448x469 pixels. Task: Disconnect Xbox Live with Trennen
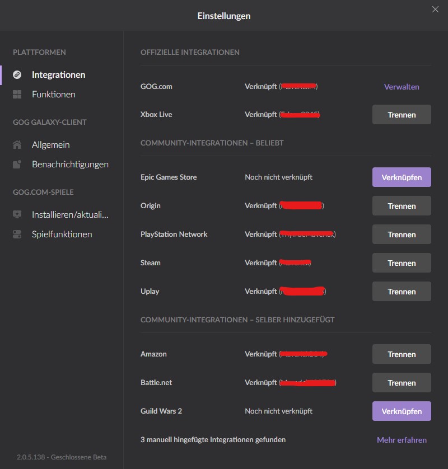402,115
